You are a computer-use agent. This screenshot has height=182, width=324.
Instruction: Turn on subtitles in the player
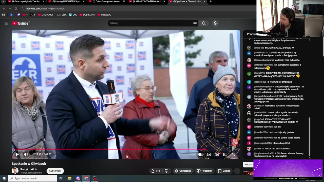209,154
